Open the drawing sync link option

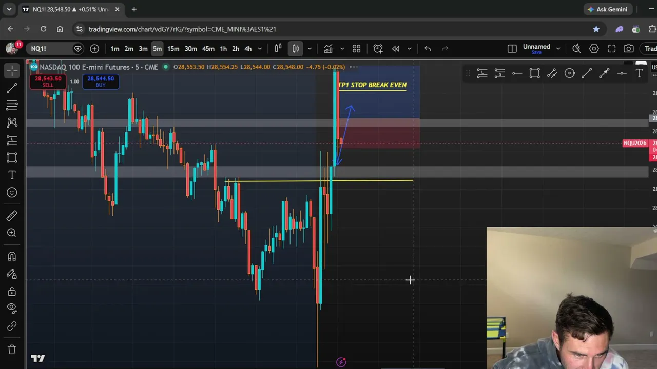[12, 326]
